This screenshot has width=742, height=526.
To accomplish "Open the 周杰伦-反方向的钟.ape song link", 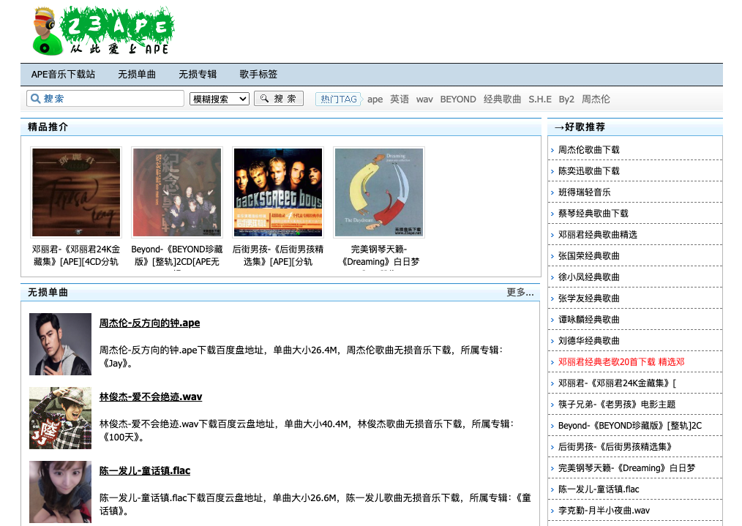I will [149, 323].
